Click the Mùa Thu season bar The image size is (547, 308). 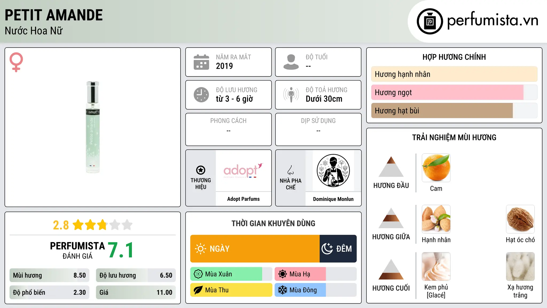pyautogui.click(x=231, y=290)
